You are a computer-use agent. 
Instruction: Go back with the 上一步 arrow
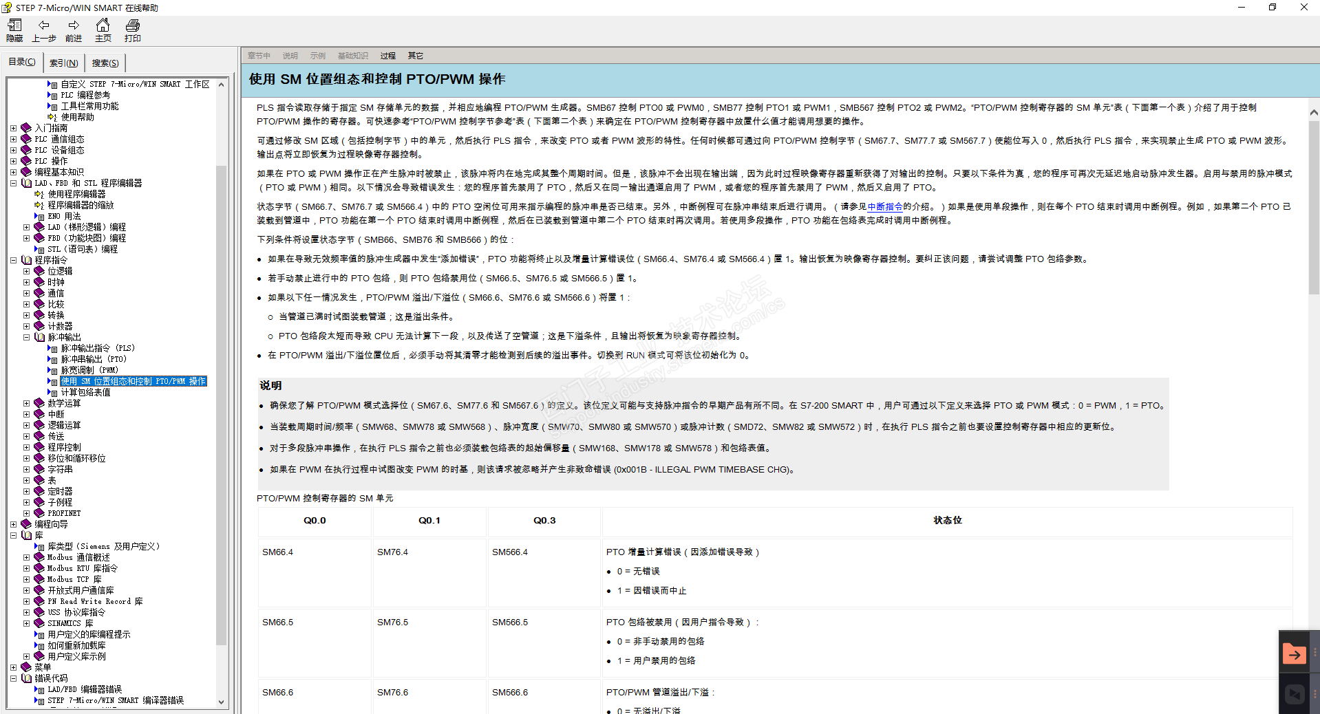[x=44, y=25]
